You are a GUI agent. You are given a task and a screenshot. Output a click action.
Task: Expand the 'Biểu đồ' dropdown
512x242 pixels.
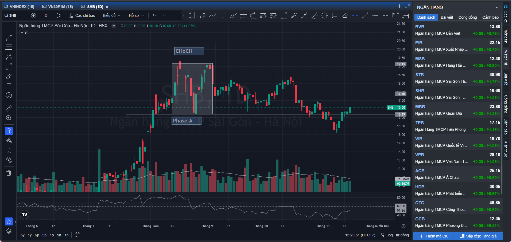coord(111,15)
